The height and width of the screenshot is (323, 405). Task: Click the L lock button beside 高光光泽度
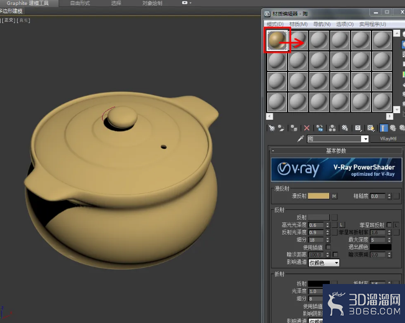coord(341,225)
